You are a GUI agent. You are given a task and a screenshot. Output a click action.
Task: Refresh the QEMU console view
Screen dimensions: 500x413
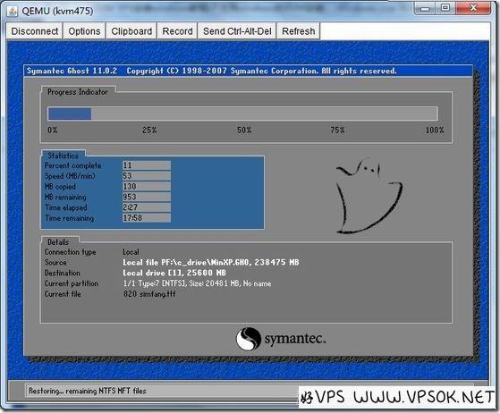click(x=298, y=31)
